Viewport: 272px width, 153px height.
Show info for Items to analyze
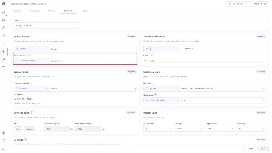(x=30, y=55)
